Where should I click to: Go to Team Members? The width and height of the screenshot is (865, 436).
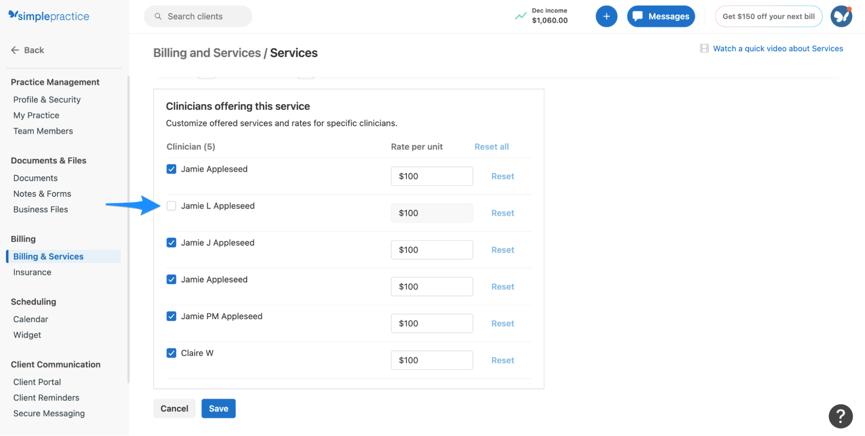click(43, 131)
